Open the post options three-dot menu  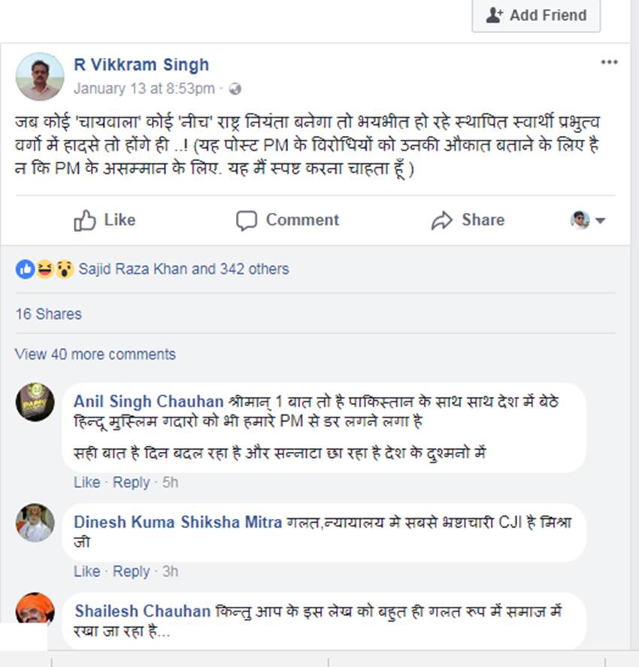[x=609, y=62]
